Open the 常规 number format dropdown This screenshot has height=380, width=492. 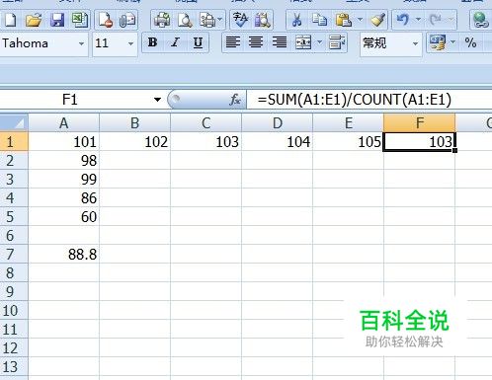(415, 43)
